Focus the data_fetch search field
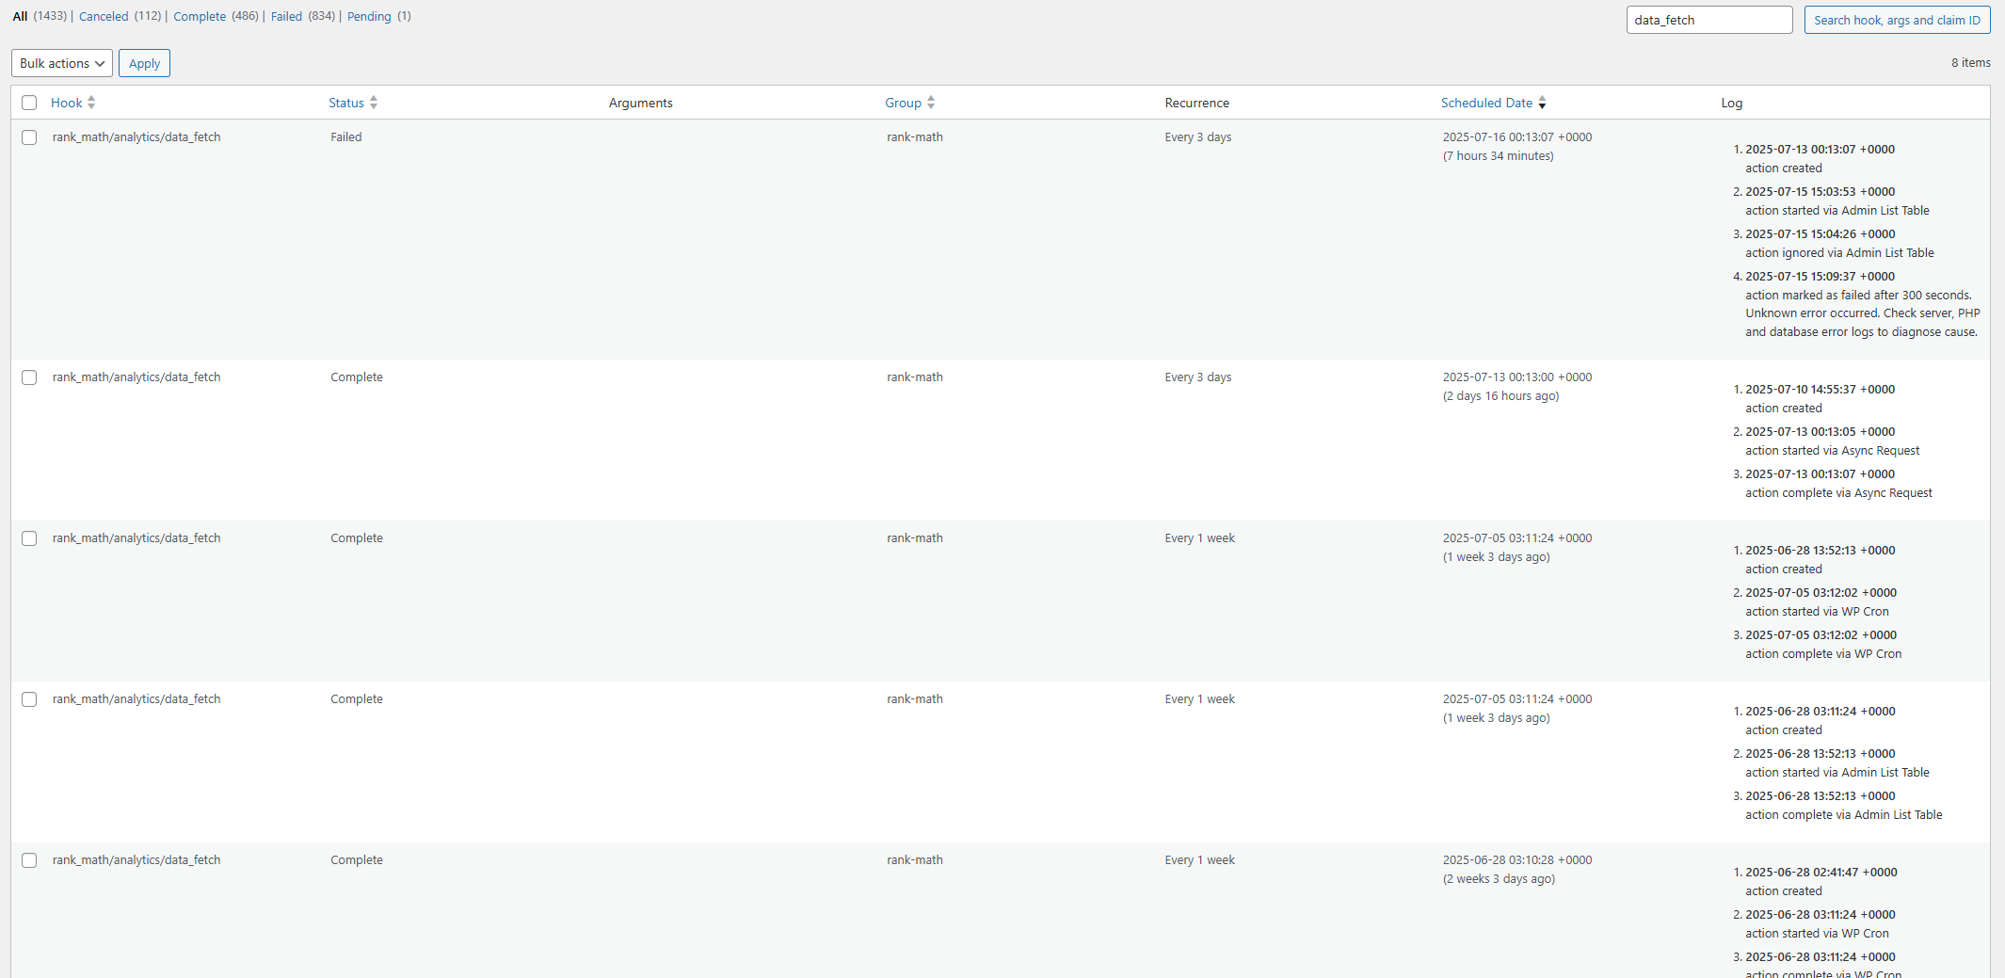Image resolution: width=2005 pixels, height=978 pixels. (x=1708, y=20)
